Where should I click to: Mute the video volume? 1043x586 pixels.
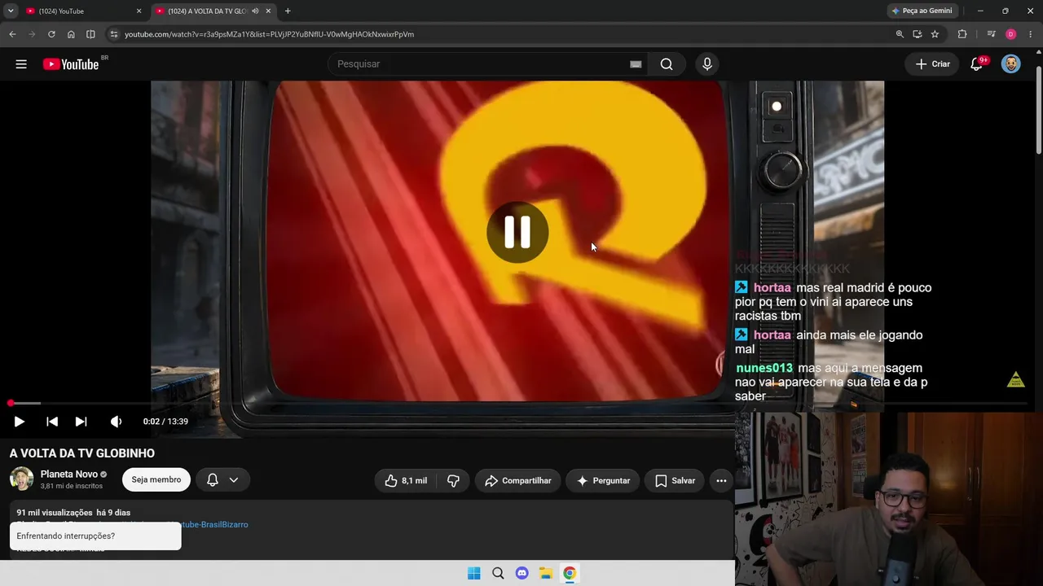pos(116,422)
